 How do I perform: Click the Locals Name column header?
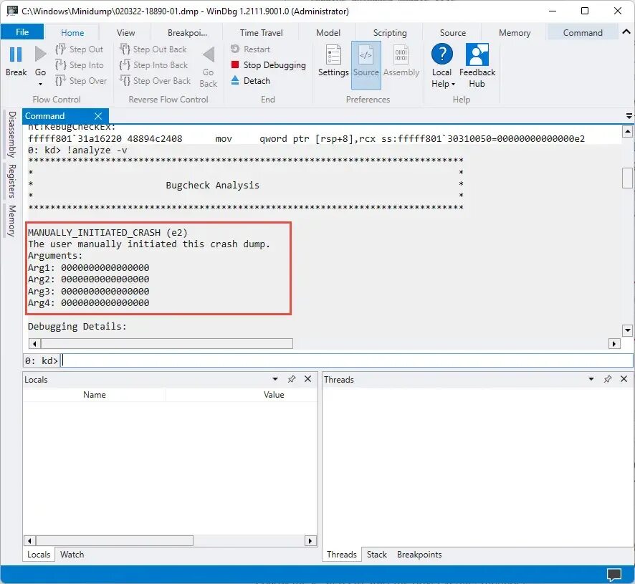pyautogui.click(x=95, y=394)
